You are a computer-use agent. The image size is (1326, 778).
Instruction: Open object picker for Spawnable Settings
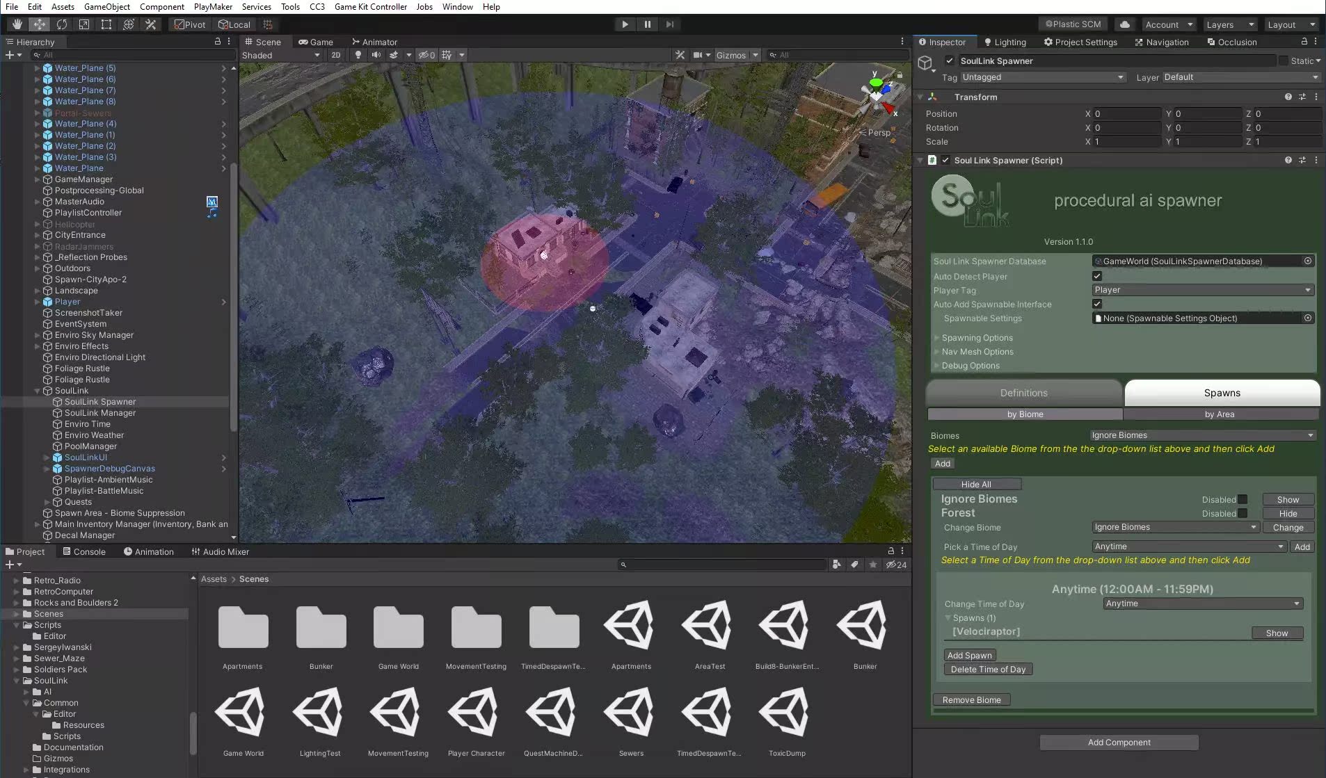tap(1308, 318)
